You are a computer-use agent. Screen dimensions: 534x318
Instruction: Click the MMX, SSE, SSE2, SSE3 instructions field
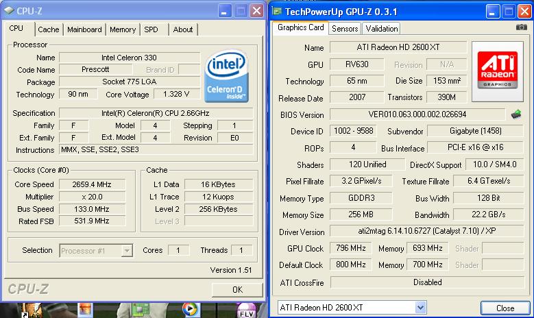pyautogui.click(x=156, y=150)
